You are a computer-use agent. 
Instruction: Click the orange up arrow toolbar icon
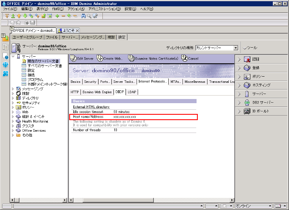point(19,16)
